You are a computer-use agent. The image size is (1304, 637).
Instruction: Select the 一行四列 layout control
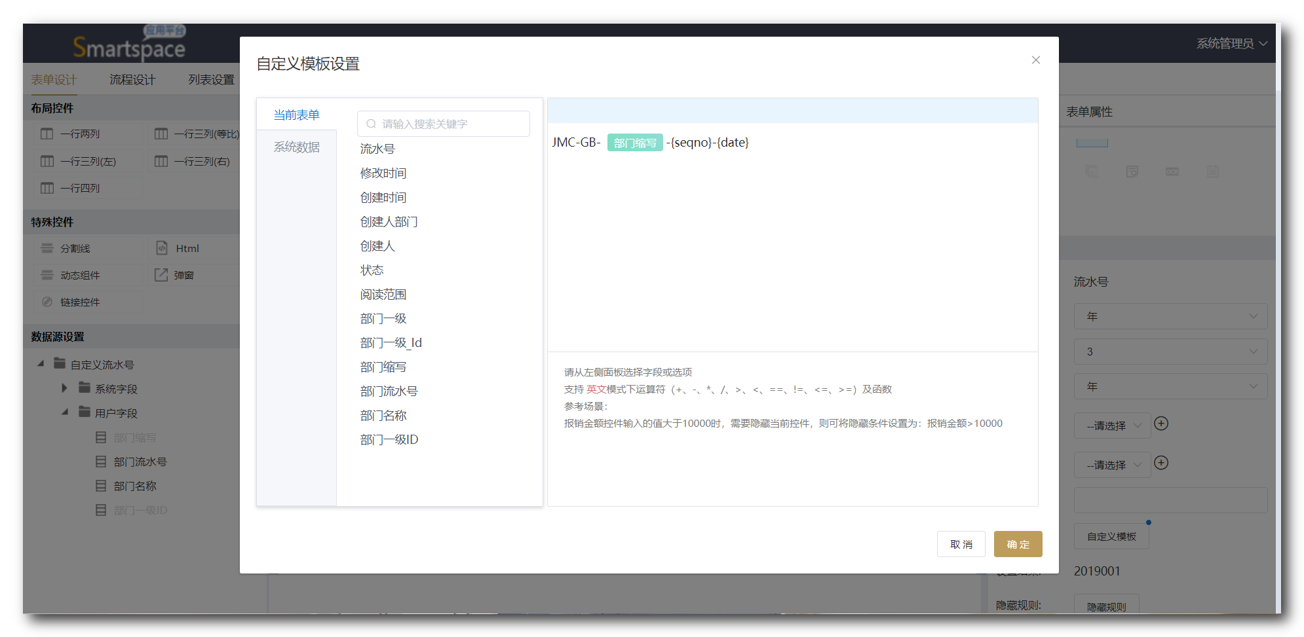tap(88, 188)
